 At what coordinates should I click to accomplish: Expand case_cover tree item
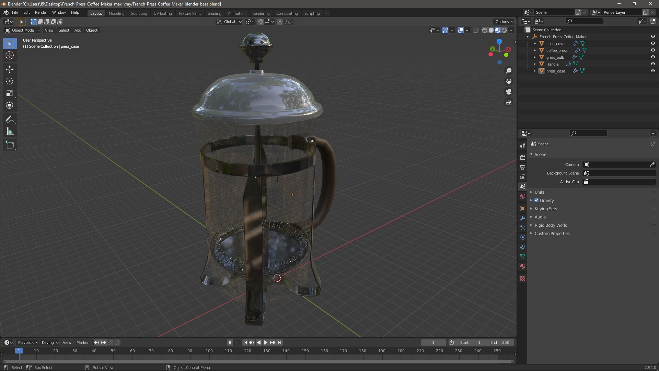click(x=534, y=43)
